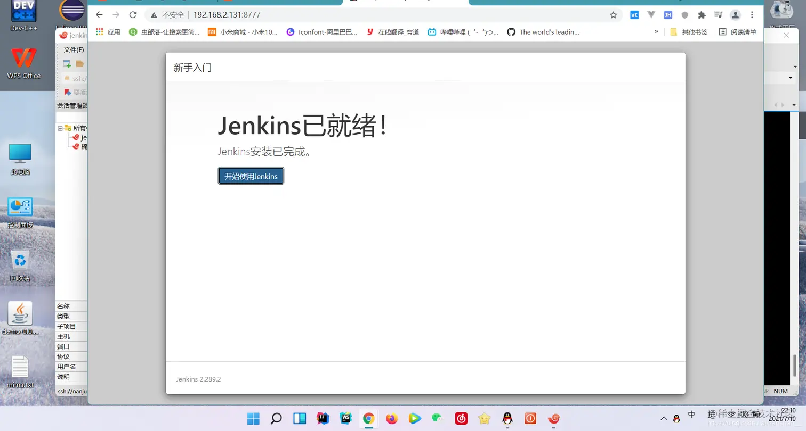
Task: Open QQ penguin icon in the taskbar
Action: (506, 419)
